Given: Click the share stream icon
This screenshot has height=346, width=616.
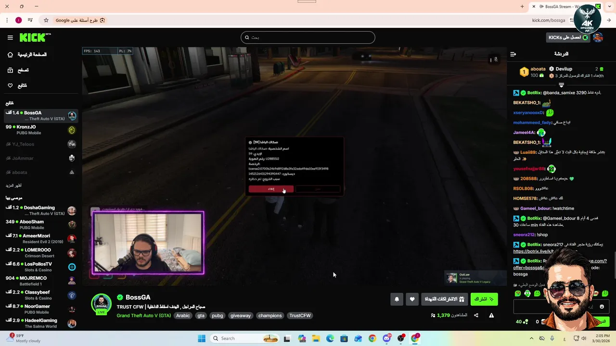Looking at the screenshot, I should pos(476,316).
